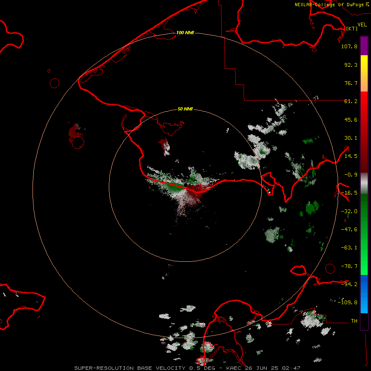This screenshot has height=371, width=371.
Task: Click the -16.5 velocity scale value
Action: pos(349,193)
